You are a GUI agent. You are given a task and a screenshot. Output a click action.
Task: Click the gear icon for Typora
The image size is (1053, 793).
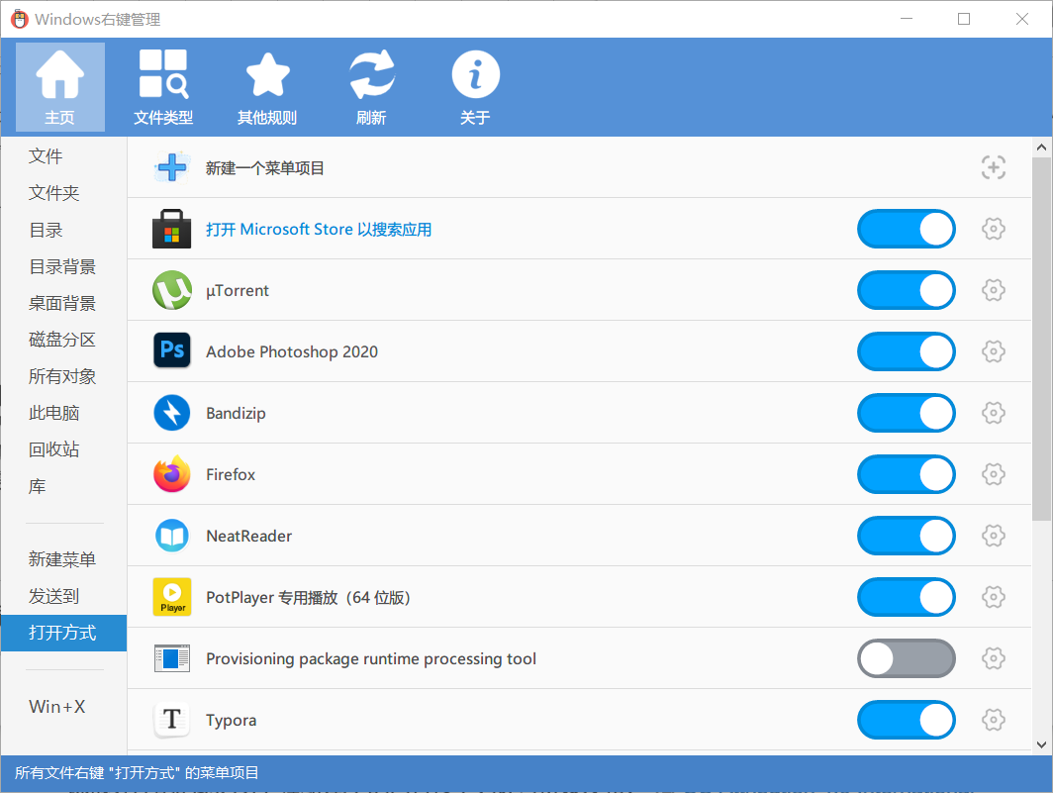(993, 721)
